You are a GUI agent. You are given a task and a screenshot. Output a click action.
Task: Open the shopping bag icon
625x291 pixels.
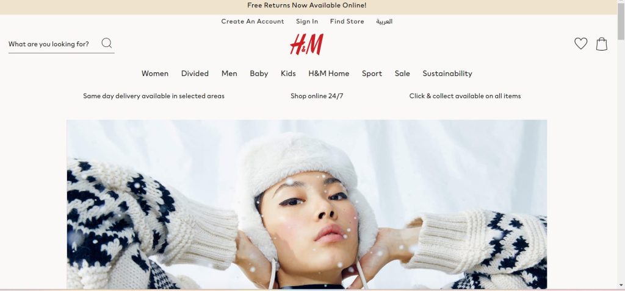601,44
